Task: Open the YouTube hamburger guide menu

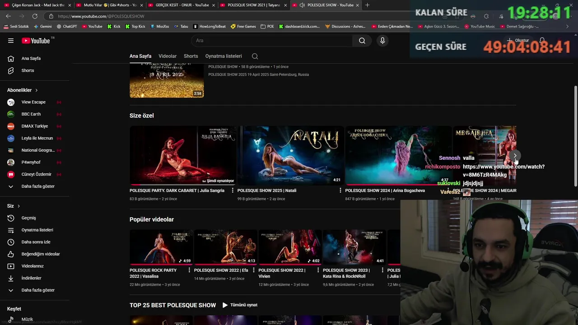Action: [11, 41]
